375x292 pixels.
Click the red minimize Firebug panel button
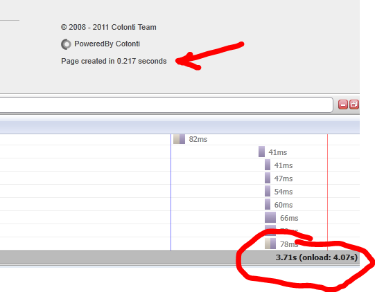click(x=343, y=104)
